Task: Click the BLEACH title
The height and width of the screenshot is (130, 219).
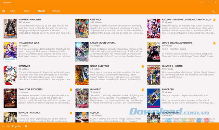Action: point(94,113)
